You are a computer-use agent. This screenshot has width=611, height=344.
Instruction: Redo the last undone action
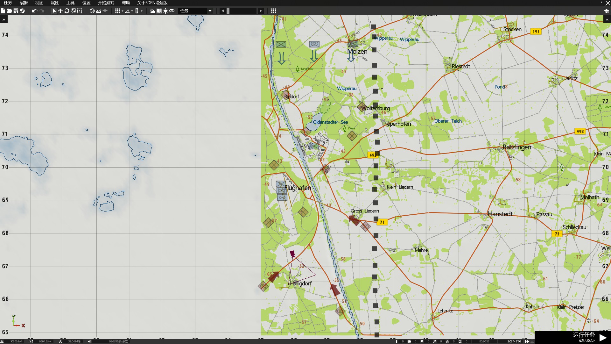pyautogui.click(x=42, y=11)
